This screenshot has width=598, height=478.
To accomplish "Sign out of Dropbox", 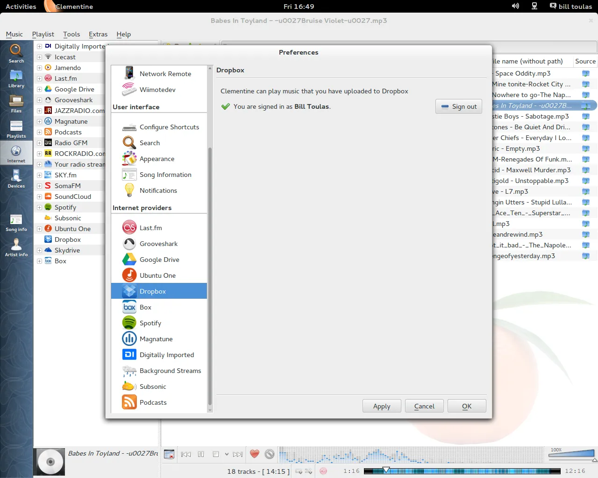I will click(459, 106).
